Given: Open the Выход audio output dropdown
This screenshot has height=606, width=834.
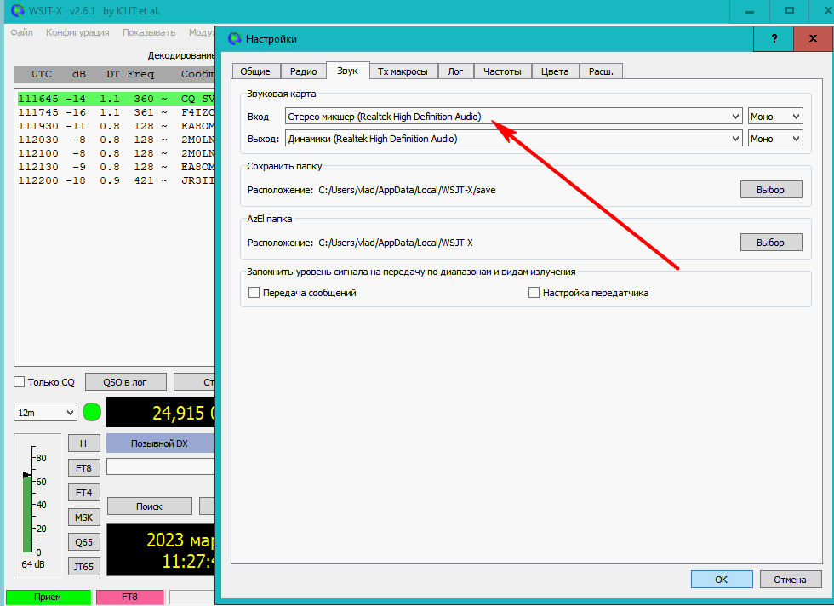Looking at the screenshot, I should click(513, 139).
